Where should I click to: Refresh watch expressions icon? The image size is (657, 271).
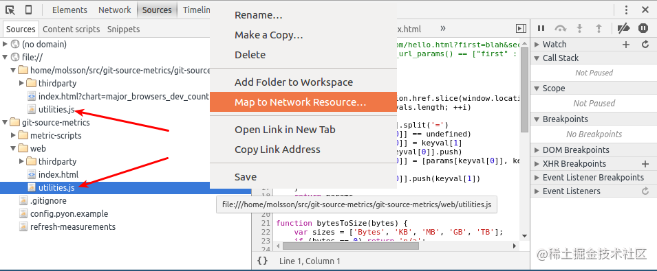(x=645, y=45)
